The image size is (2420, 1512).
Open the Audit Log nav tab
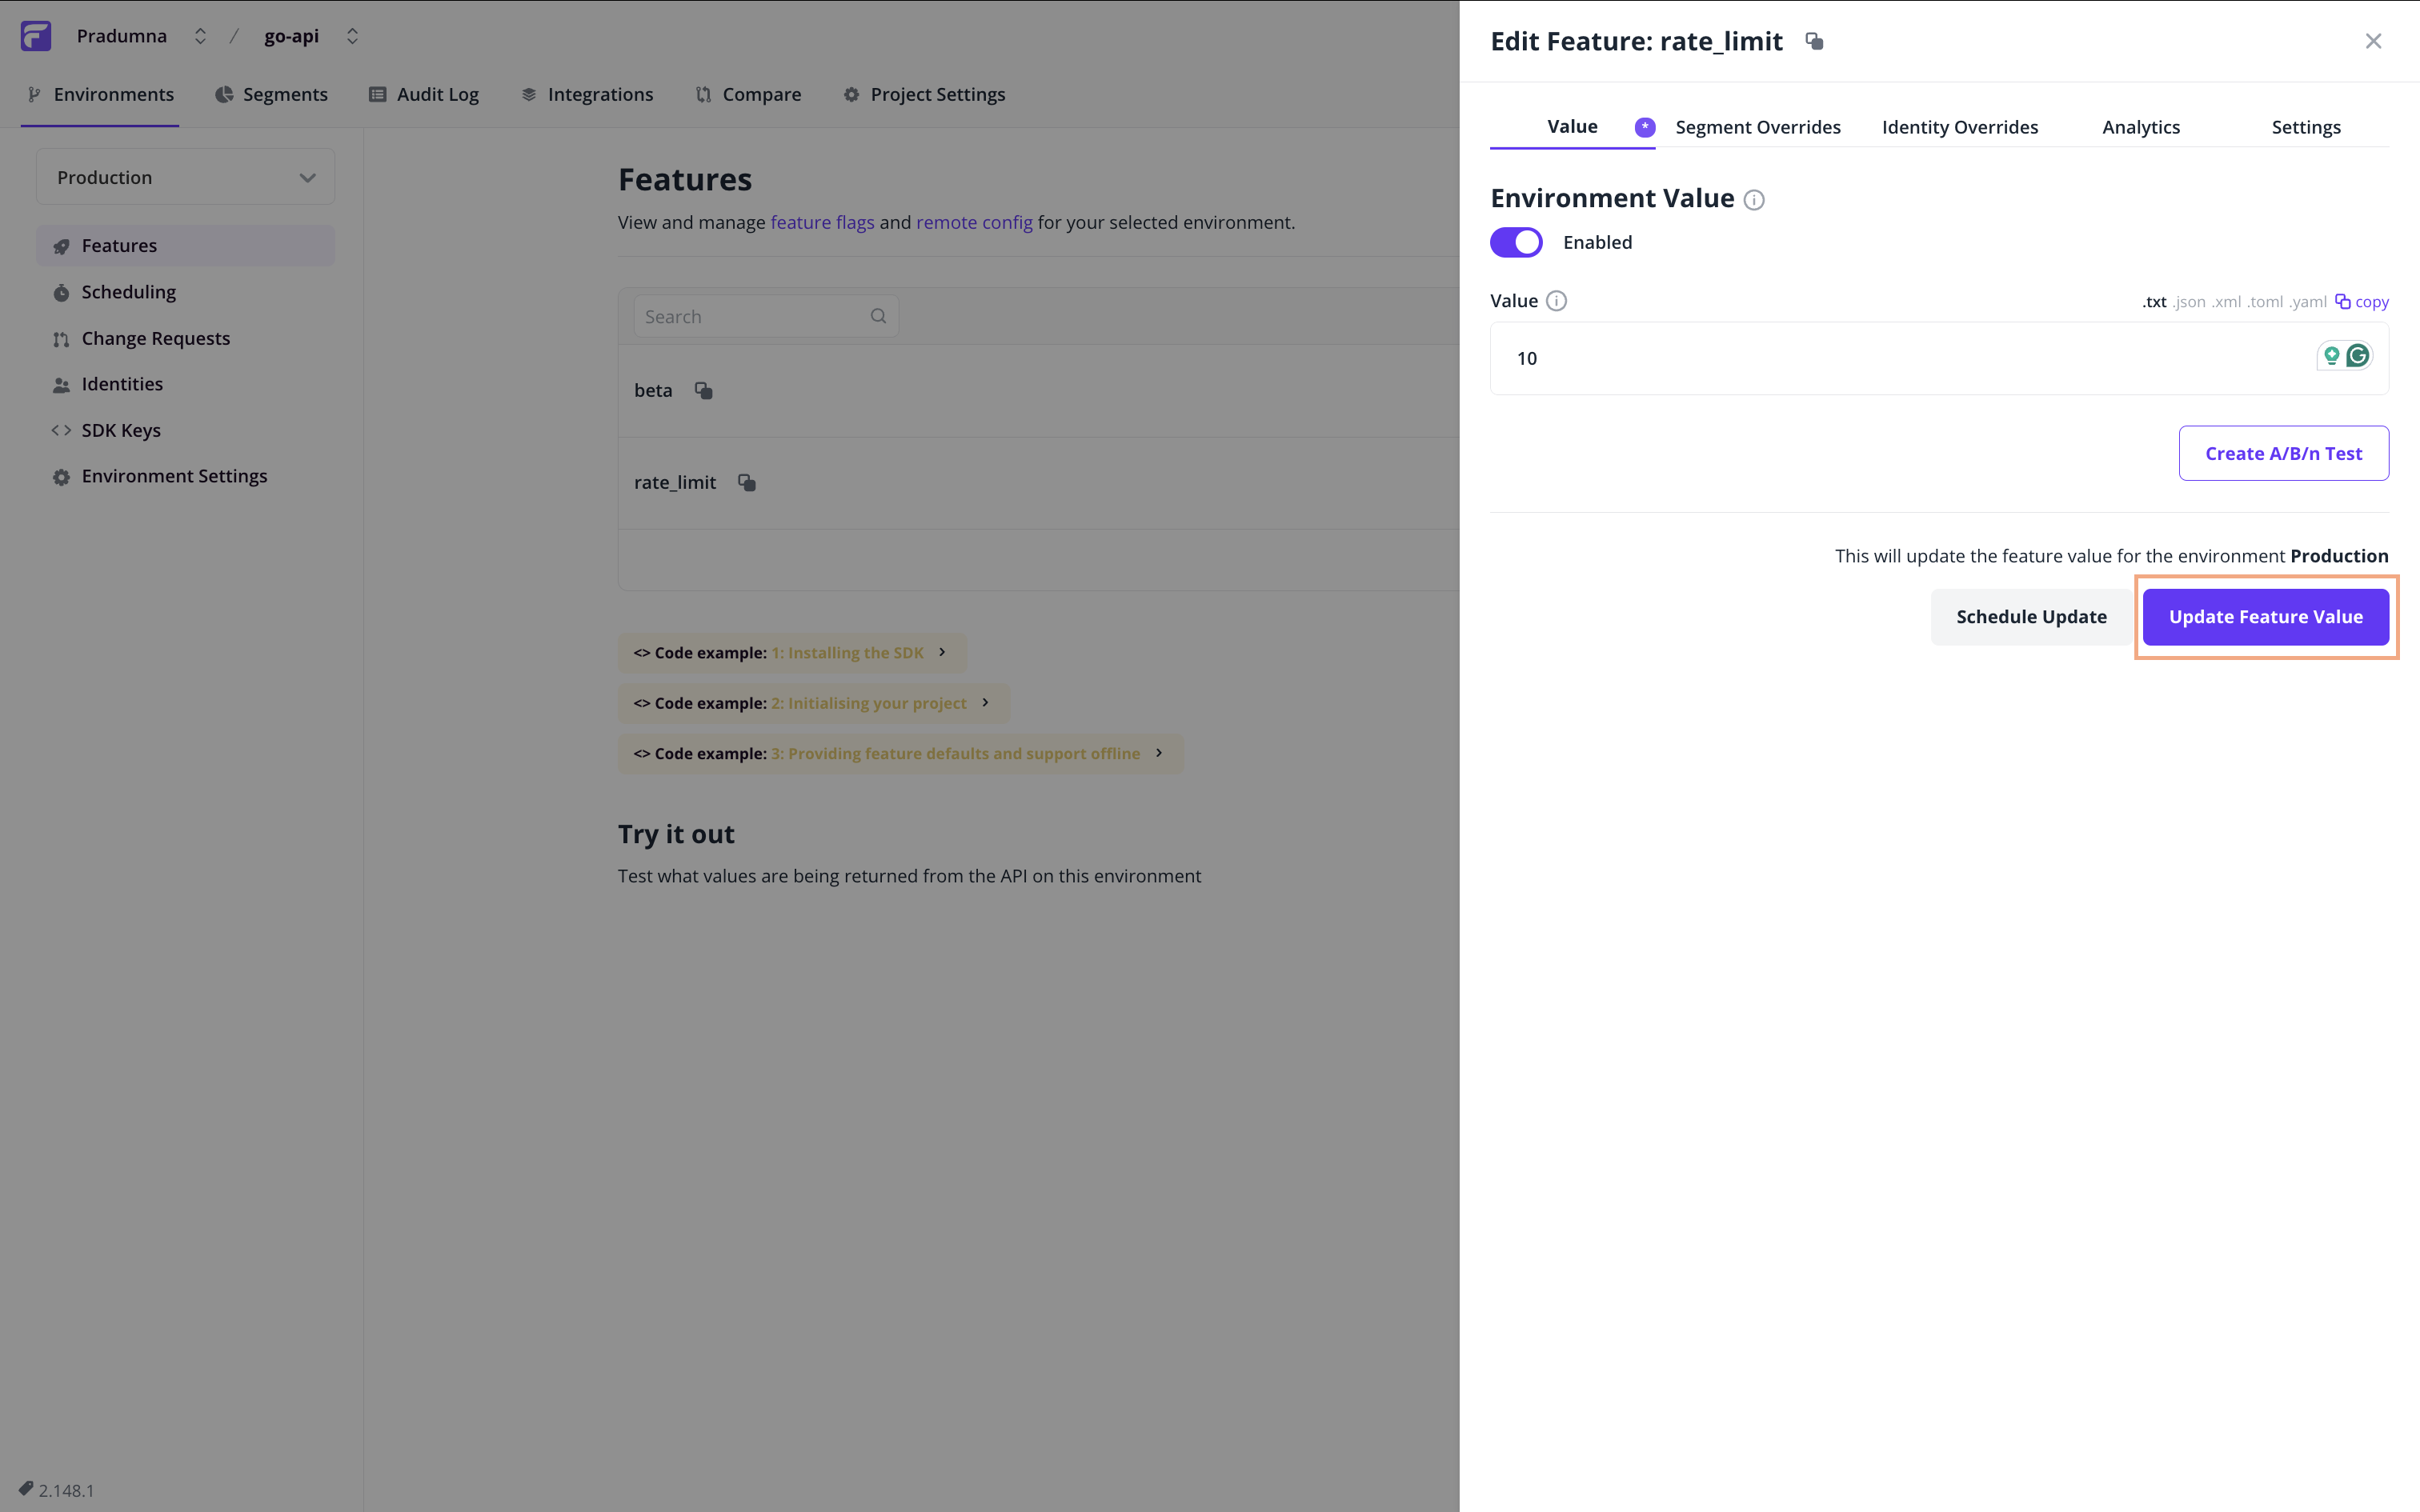click(424, 94)
